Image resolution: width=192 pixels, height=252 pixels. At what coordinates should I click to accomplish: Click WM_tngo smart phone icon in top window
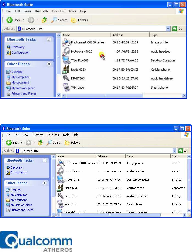point(66,87)
